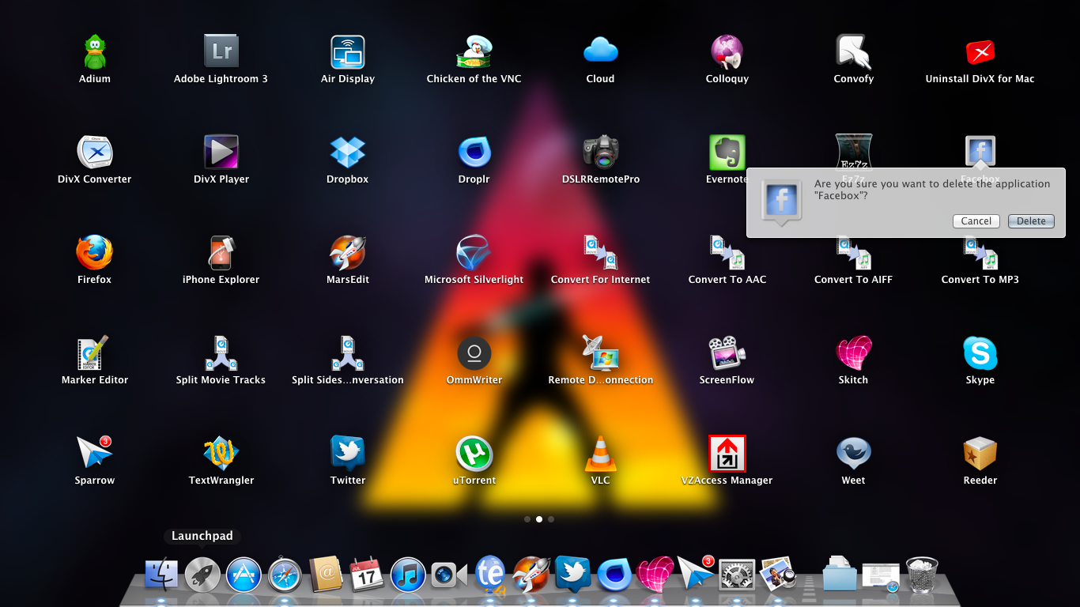The image size is (1080, 607).
Task: Open the Dropbox app
Action: click(348, 153)
